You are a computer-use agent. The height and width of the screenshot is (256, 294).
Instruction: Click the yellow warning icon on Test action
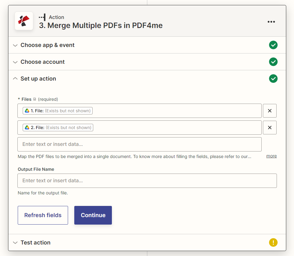coord(273,242)
